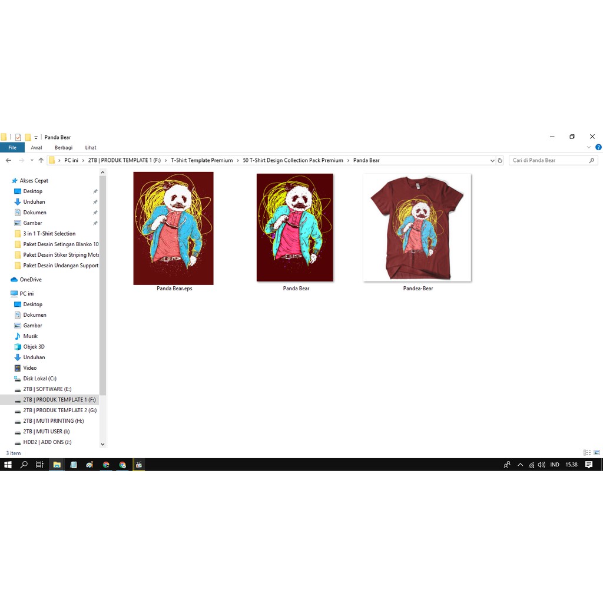Open the volume control in the tray
Image resolution: width=603 pixels, height=603 pixels.
(x=542, y=465)
